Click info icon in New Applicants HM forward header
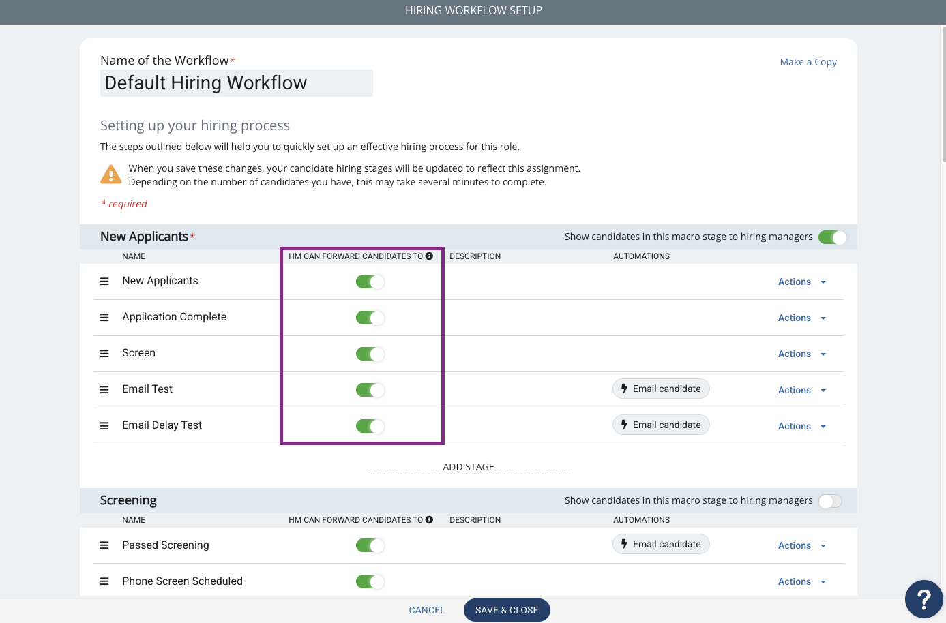The height and width of the screenshot is (623, 946). click(x=429, y=256)
